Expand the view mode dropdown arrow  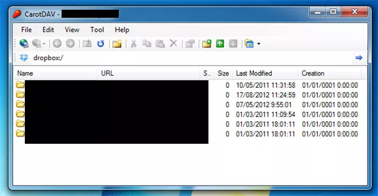259,44
